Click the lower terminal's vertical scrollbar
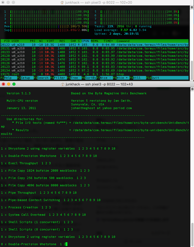 [x=192, y=231]
